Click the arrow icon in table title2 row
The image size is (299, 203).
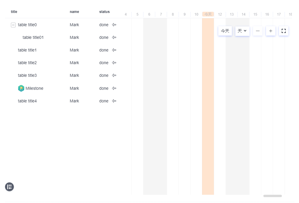(x=114, y=63)
